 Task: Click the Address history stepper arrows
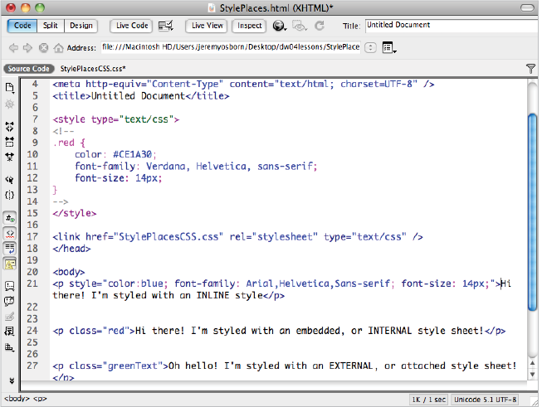[370, 47]
